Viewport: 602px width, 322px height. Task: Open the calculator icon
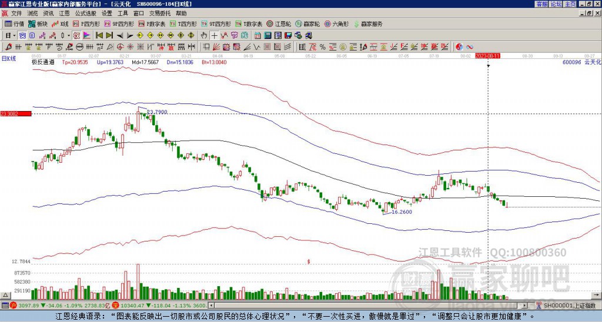tap(267, 36)
